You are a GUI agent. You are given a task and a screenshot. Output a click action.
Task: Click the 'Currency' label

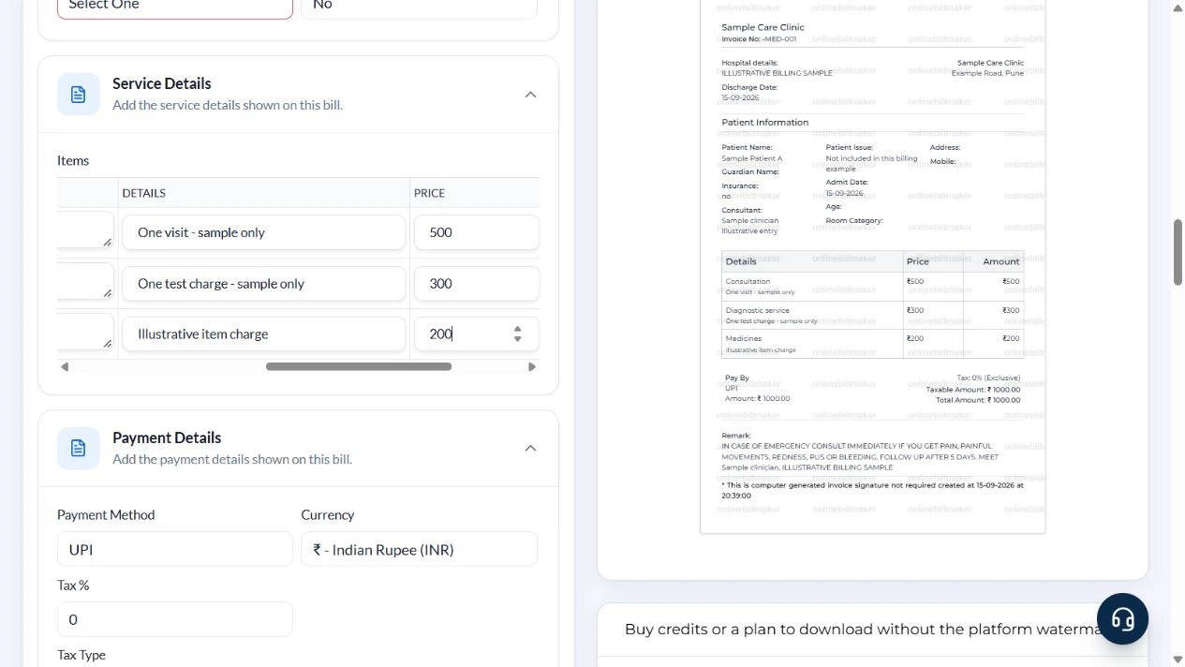[x=328, y=514]
